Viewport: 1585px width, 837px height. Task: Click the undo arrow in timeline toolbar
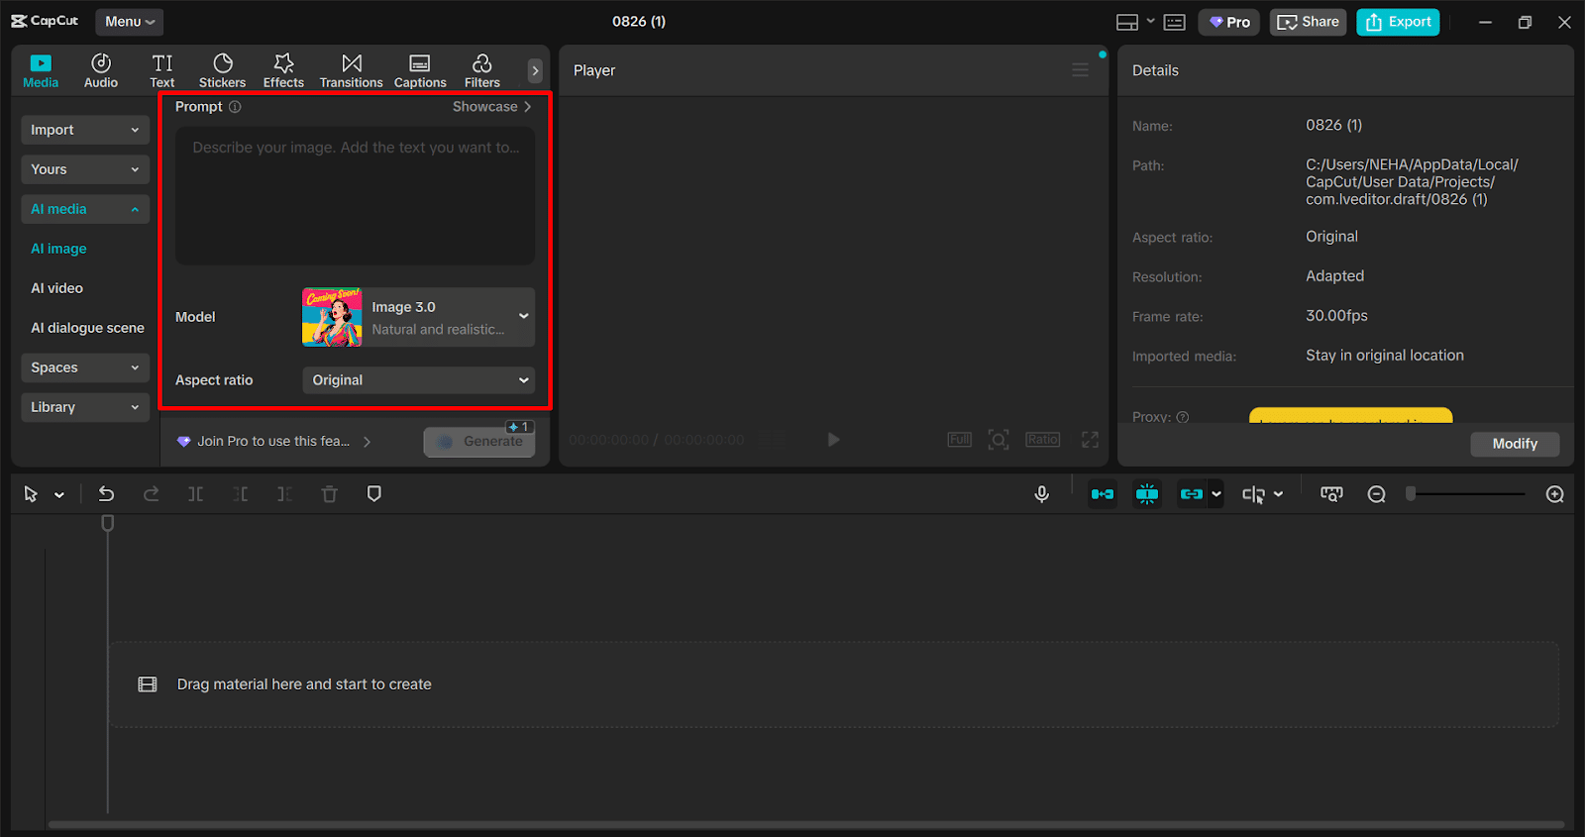point(106,494)
